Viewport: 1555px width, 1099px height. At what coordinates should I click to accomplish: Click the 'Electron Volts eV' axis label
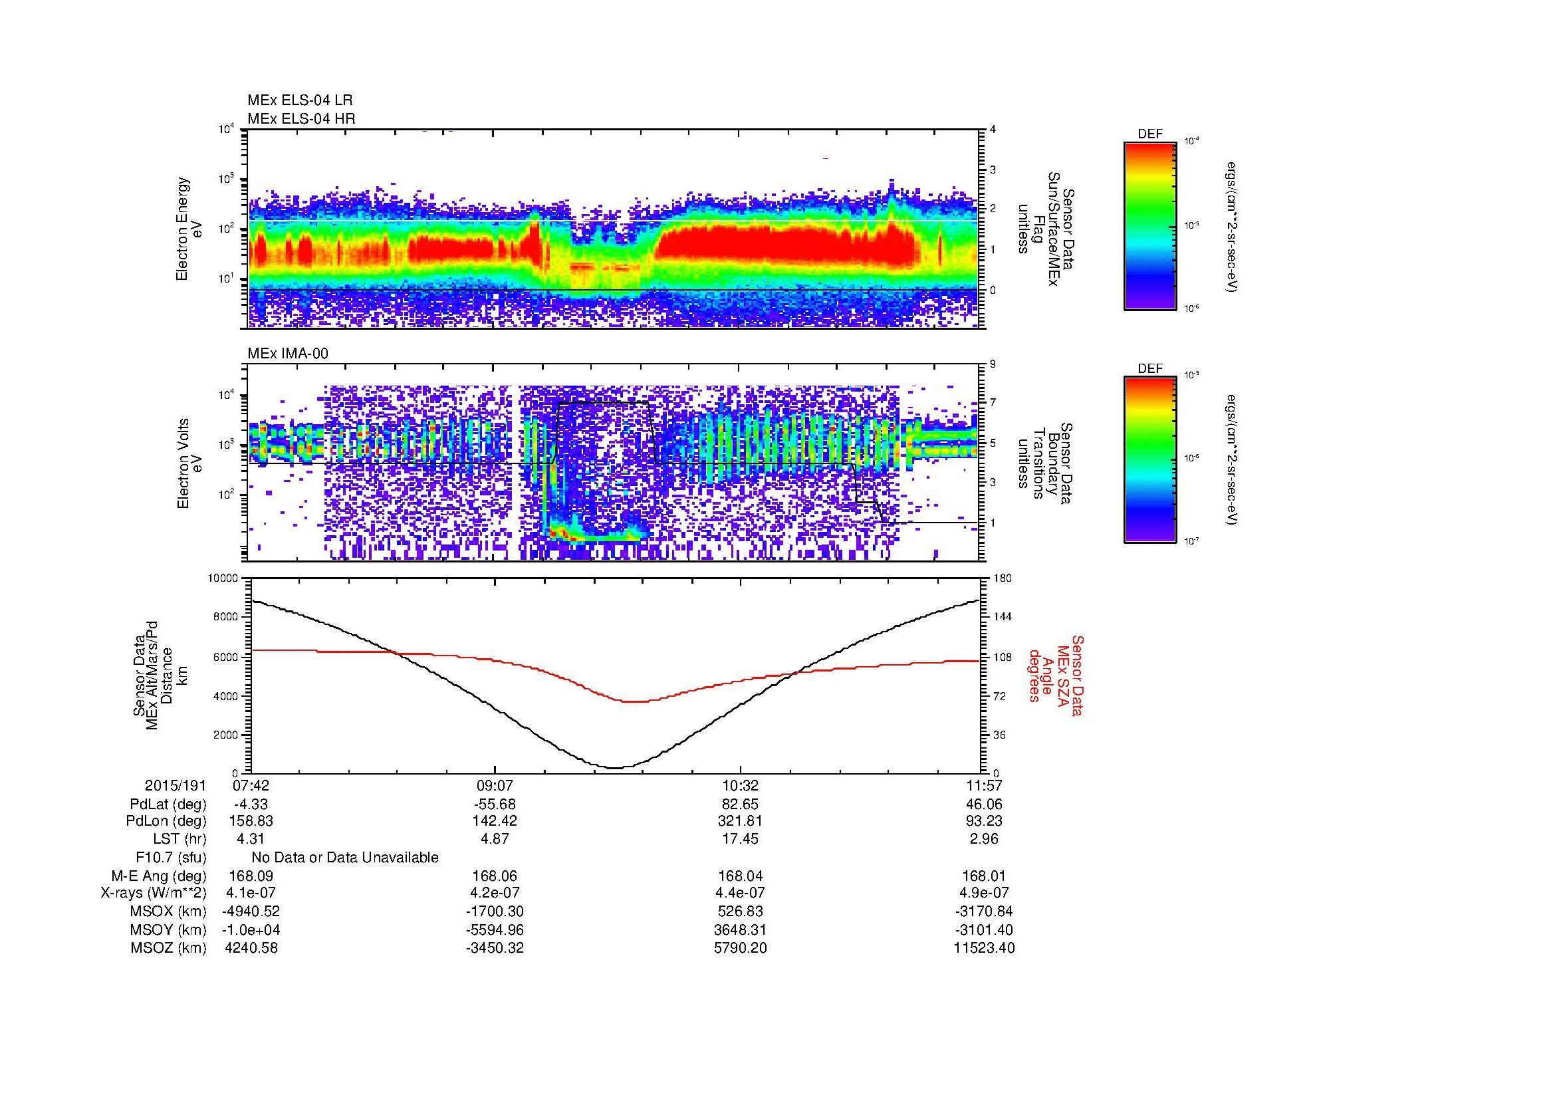pyautogui.click(x=189, y=463)
